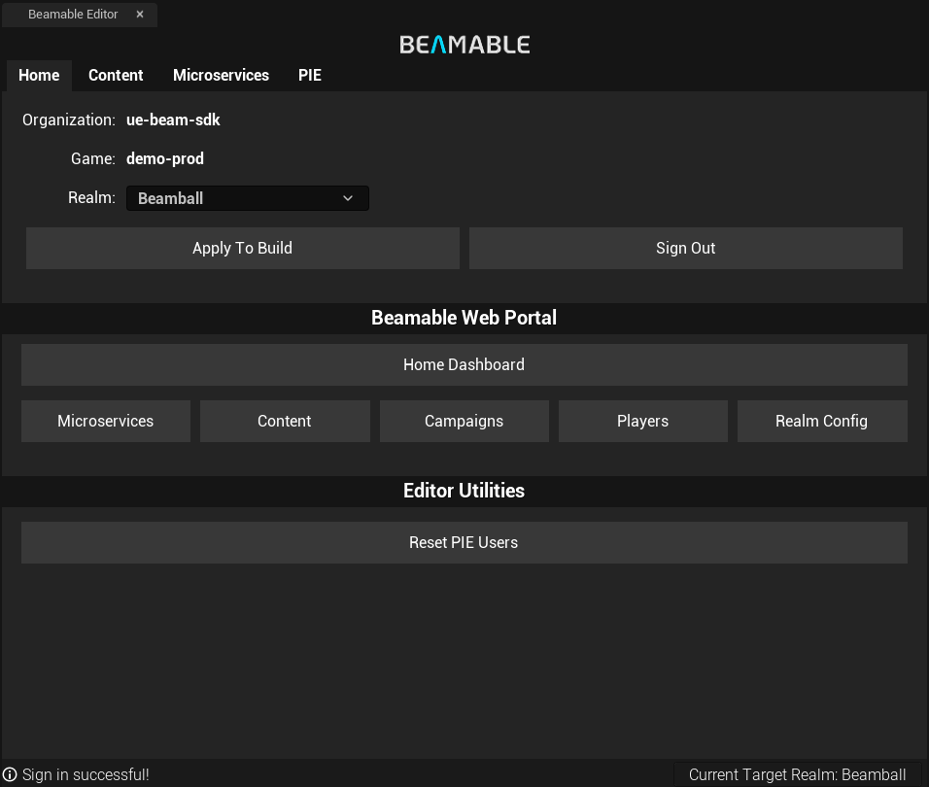Launch the Content portal page button
The image size is (929, 787).
pos(285,421)
